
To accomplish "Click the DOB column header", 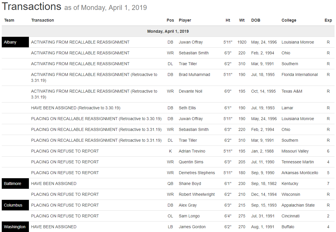I will pyautogui.click(x=256, y=20).
